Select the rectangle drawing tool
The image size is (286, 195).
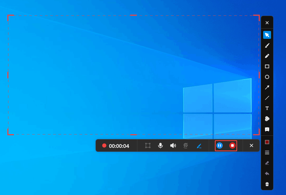tap(267, 66)
